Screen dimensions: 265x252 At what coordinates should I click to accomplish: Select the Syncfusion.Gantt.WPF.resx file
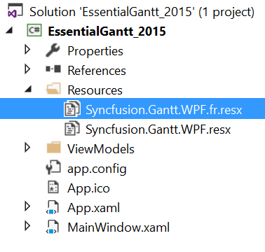(158, 129)
